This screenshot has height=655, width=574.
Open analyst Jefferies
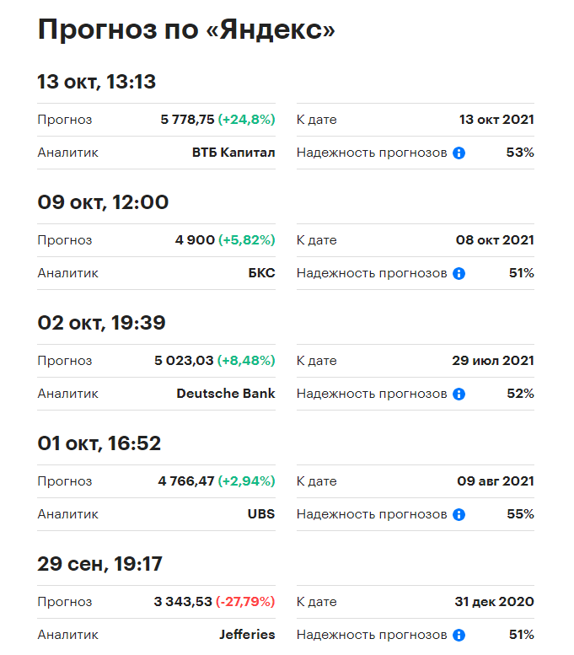[x=247, y=635]
